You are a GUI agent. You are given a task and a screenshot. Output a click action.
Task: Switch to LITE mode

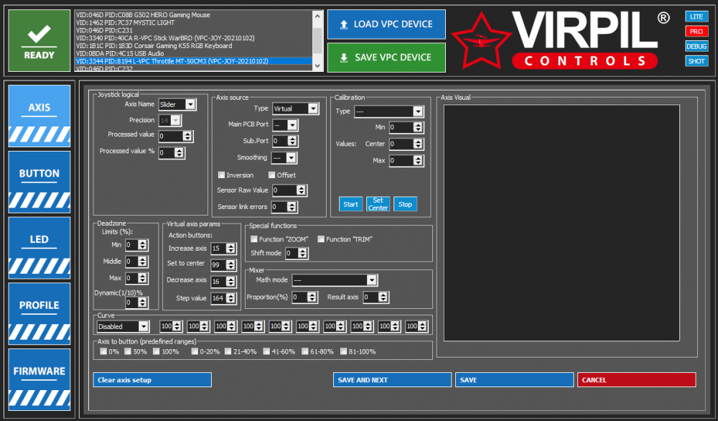696,17
